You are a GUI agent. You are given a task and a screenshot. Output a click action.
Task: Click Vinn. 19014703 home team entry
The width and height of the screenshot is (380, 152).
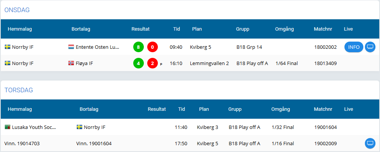click(x=22, y=144)
